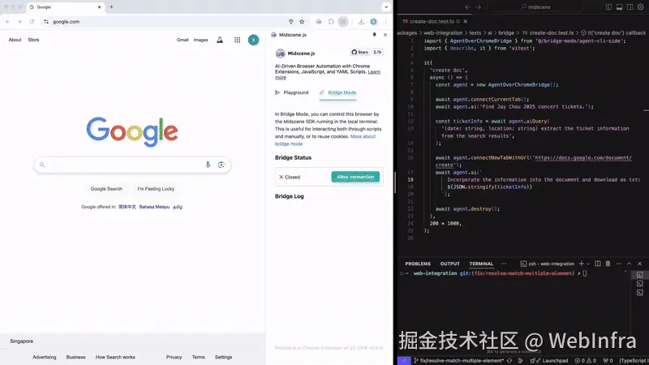Create a new terminal with plus icon
This screenshot has width=649, height=365.
[x=581, y=264]
